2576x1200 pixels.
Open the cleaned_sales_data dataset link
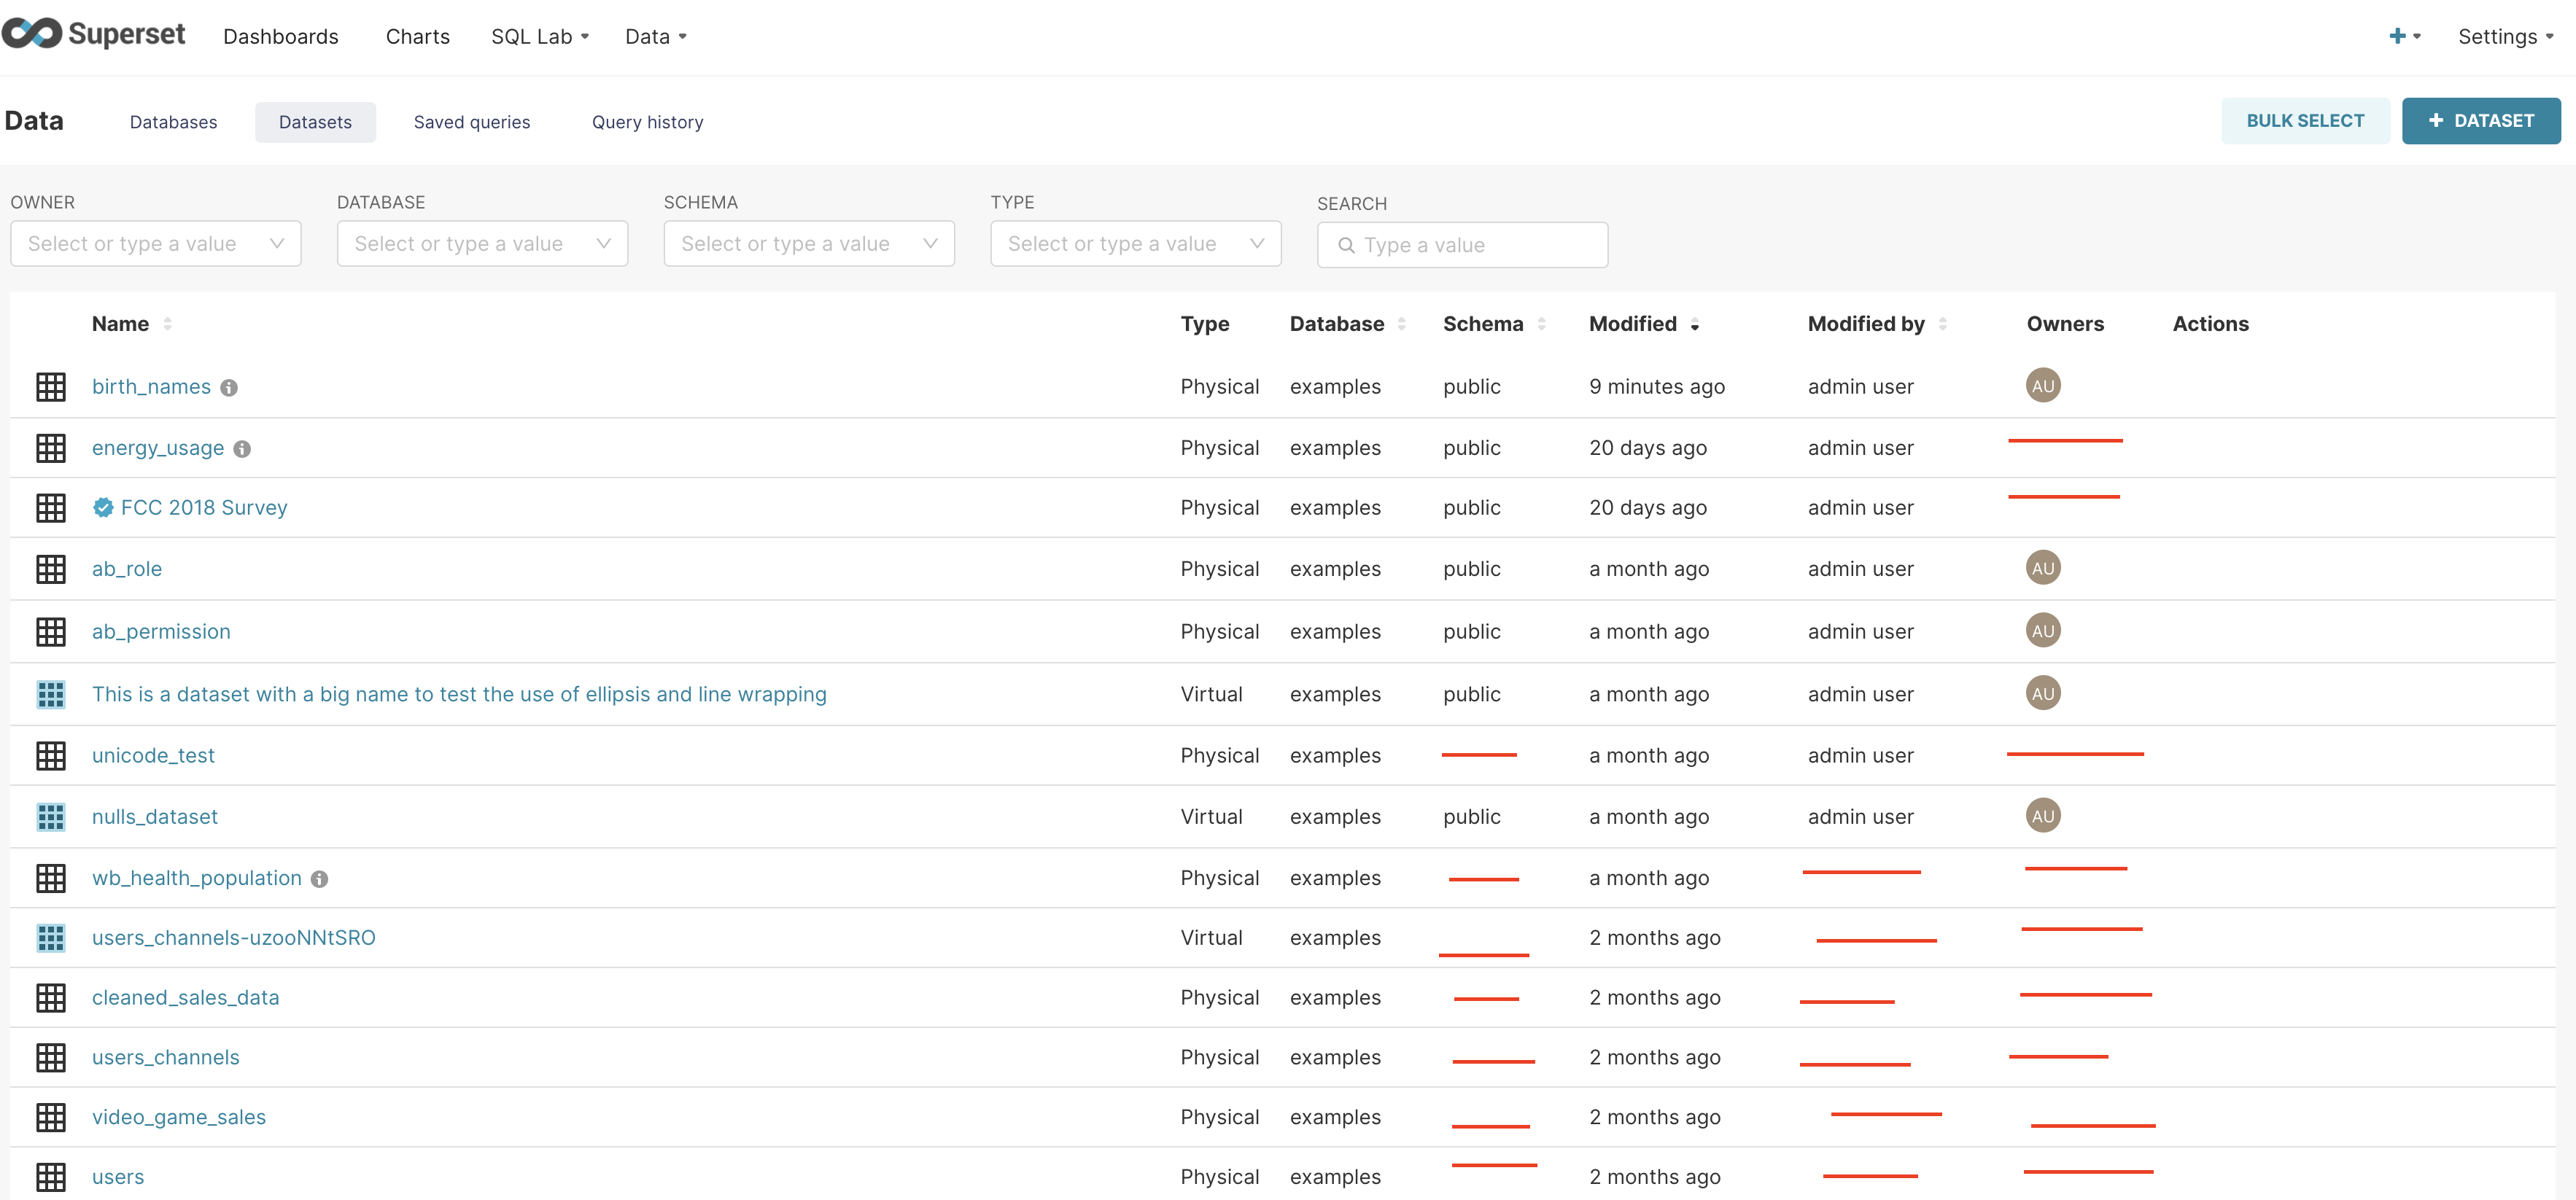tap(185, 998)
